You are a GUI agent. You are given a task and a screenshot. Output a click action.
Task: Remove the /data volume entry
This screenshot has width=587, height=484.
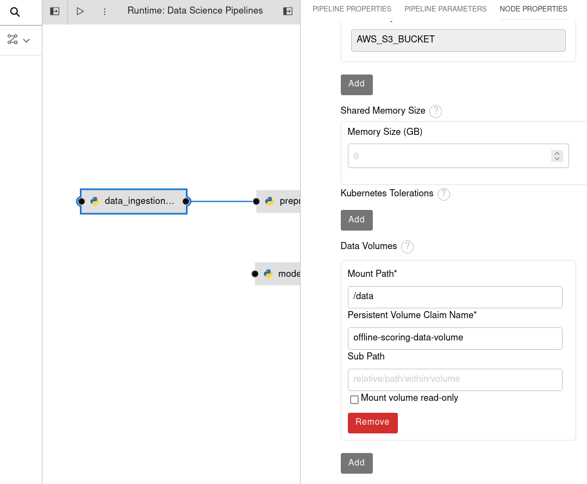372,423
